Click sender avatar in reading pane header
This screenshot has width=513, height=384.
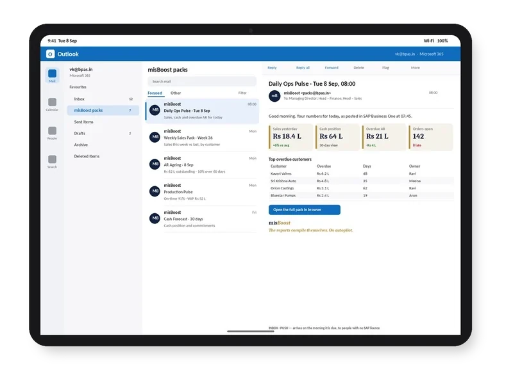click(274, 95)
